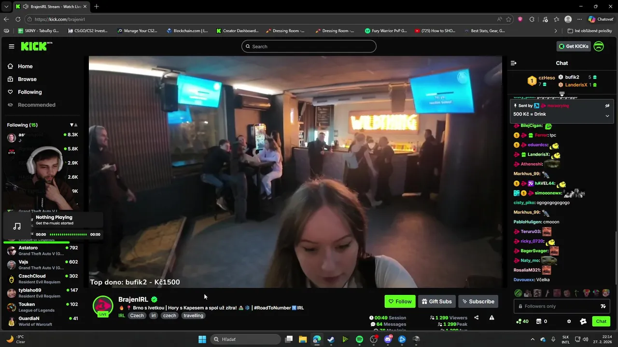
Task: Open Astatoro channel in Following list
Action: [x=42, y=251]
